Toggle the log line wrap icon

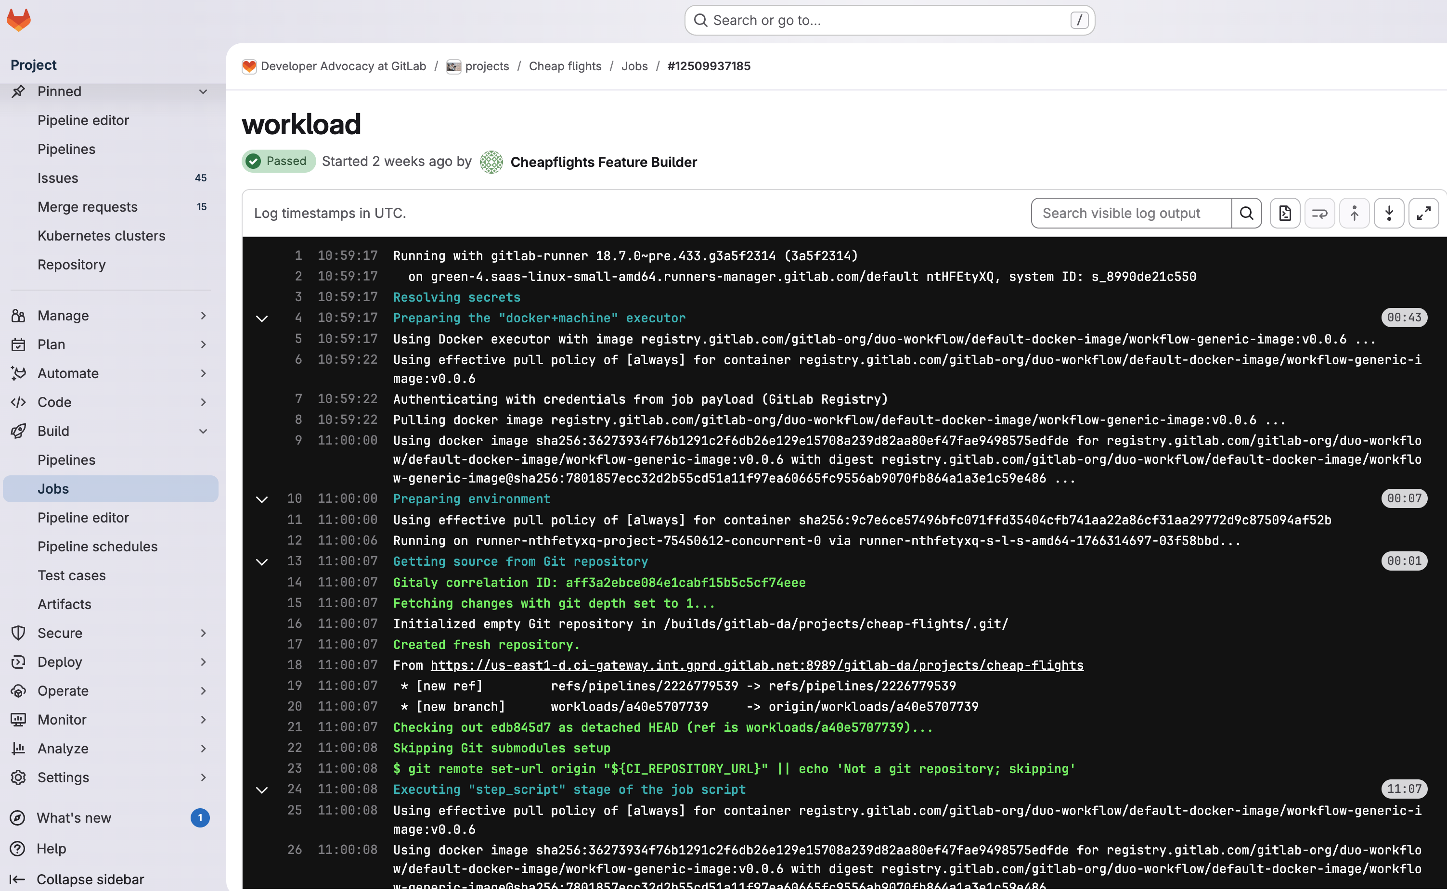coord(1319,213)
